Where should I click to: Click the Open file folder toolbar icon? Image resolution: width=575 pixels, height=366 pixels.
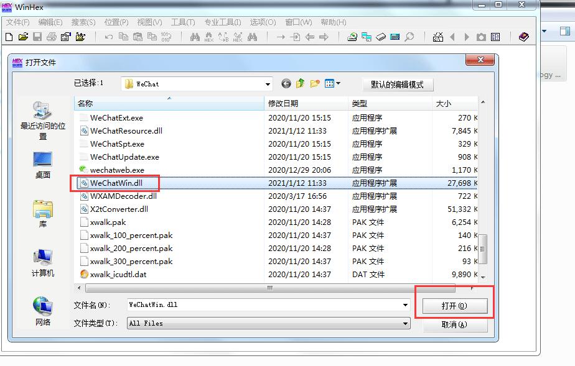23,37
